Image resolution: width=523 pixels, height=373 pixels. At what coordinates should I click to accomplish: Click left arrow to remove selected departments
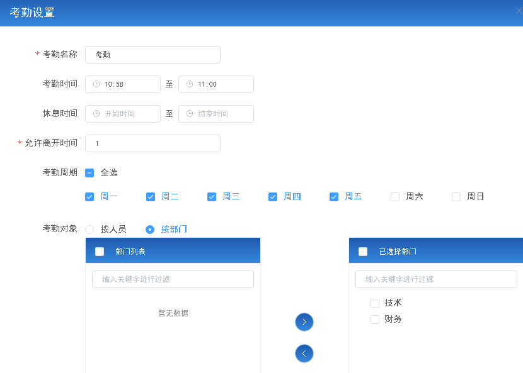304,354
